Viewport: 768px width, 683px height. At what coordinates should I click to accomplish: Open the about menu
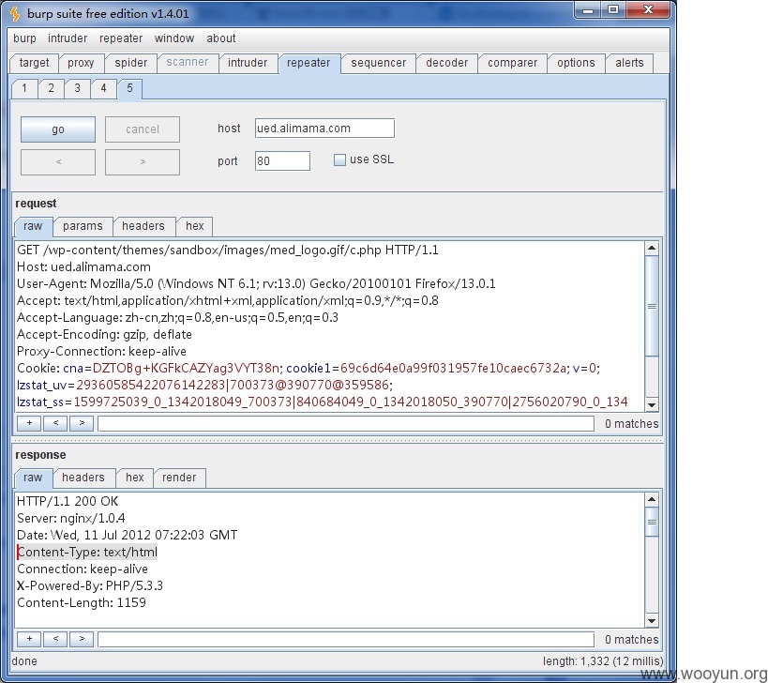pyautogui.click(x=221, y=38)
